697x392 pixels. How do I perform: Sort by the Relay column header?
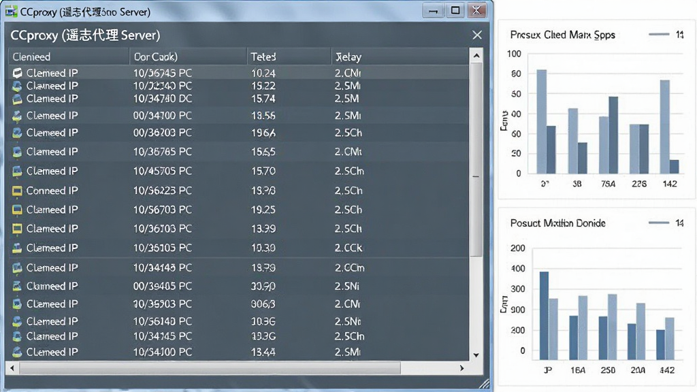point(400,57)
